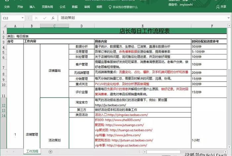Screen dimensions: 232x156
Task: Click the Name Box showing C12
Action: 11,18
